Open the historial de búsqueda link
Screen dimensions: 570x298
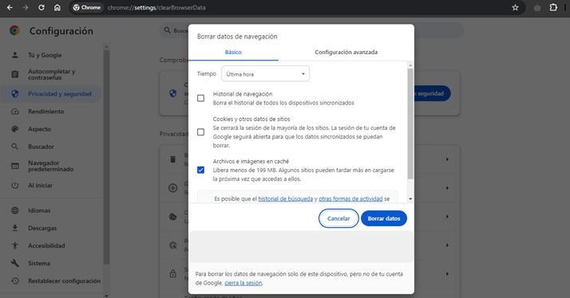tap(285, 198)
